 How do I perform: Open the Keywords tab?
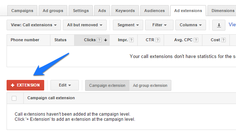pyautogui.click(x=125, y=11)
